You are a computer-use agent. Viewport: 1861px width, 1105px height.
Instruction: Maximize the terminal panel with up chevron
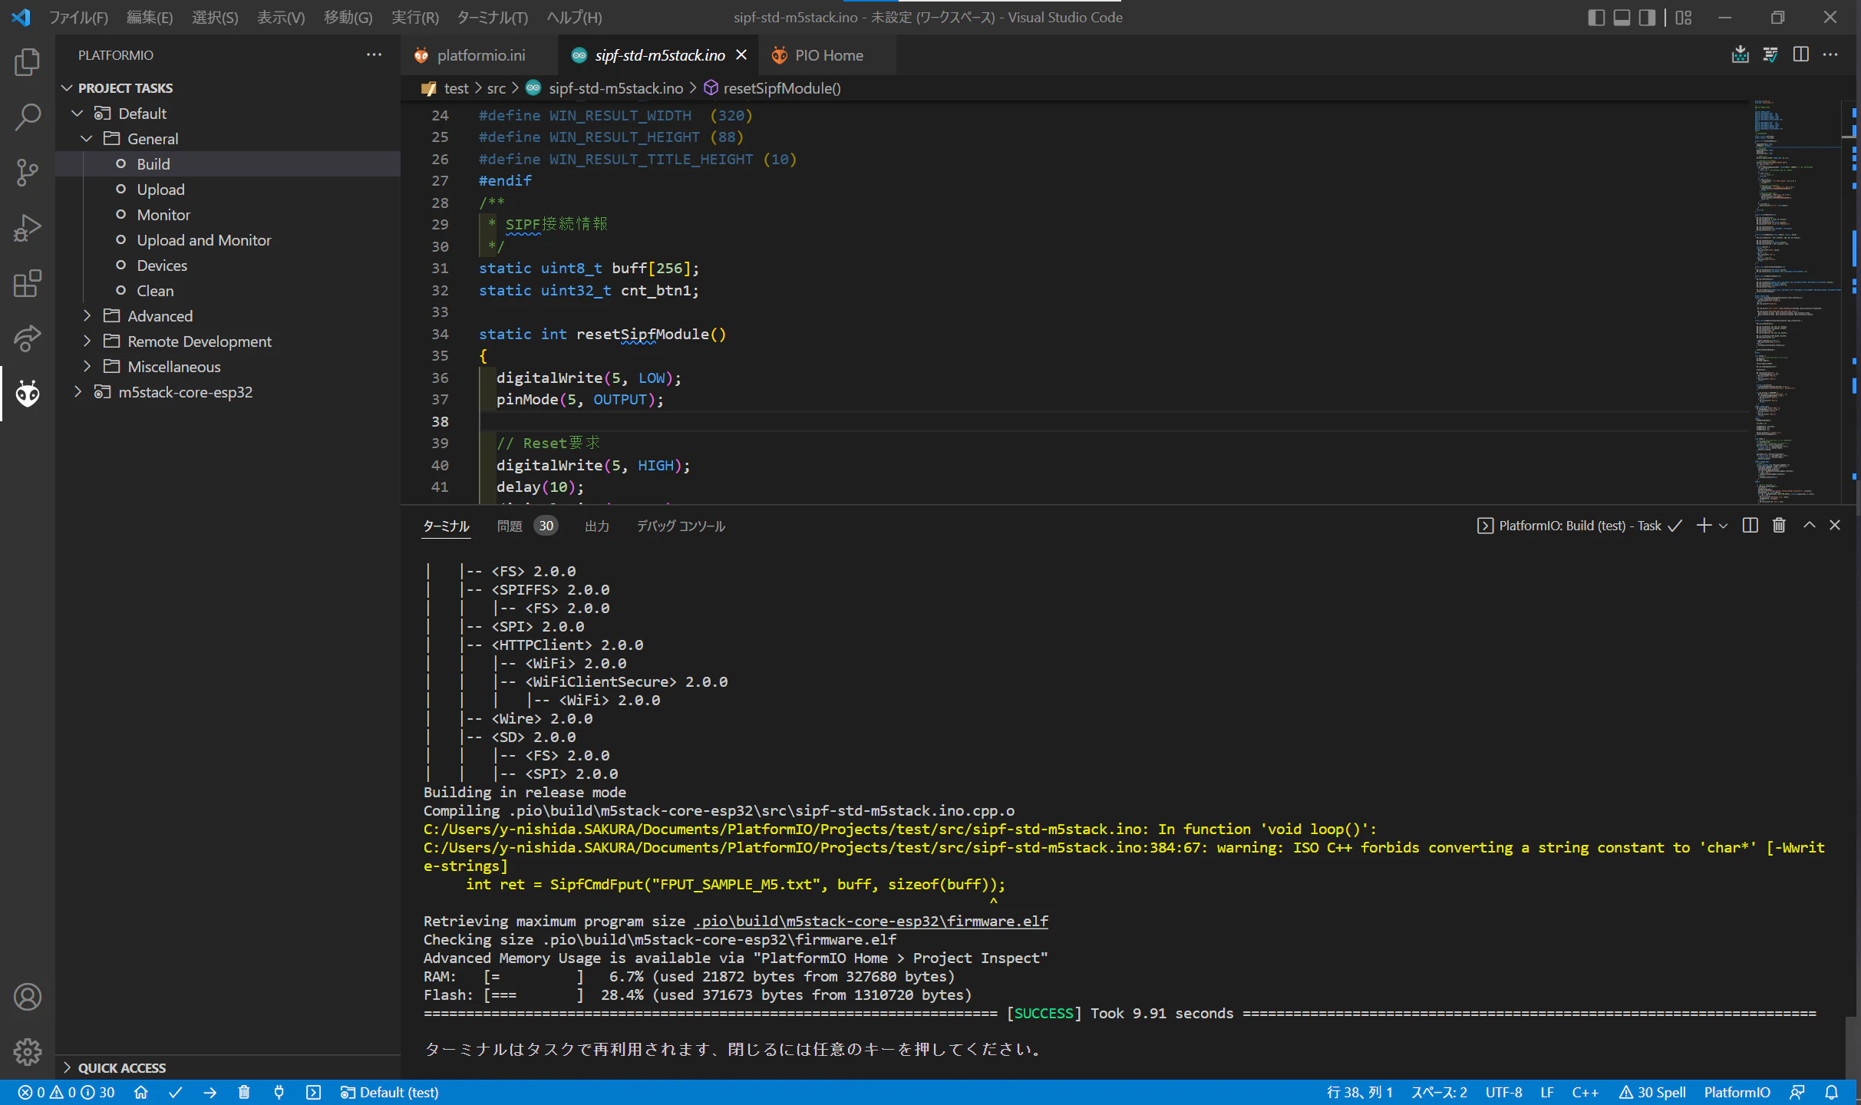click(x=1809, y=525)
